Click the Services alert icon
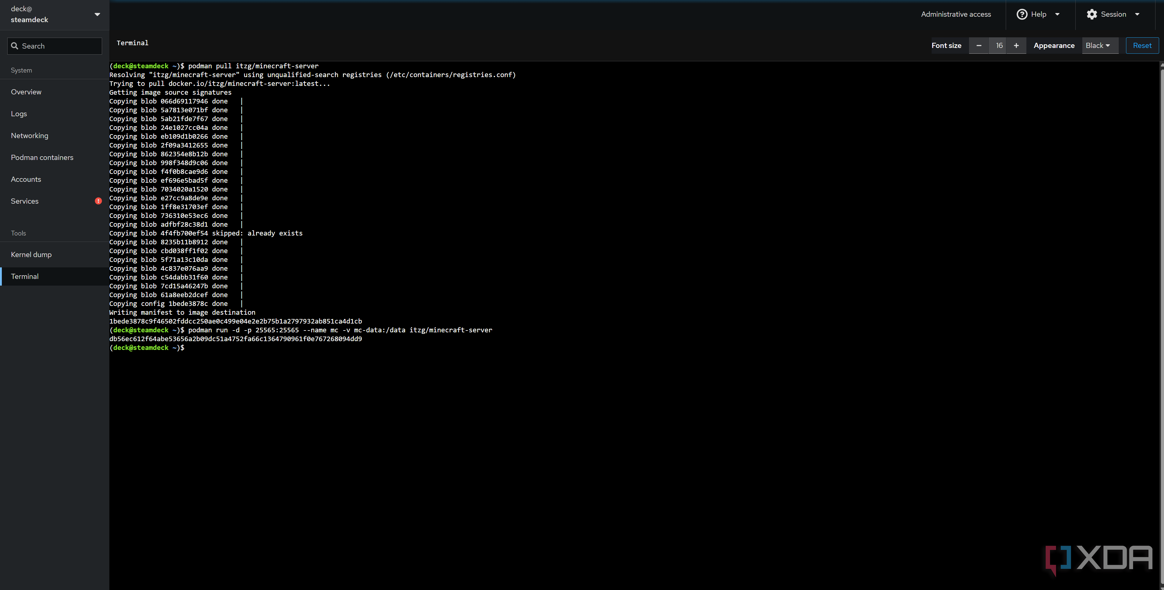The image size is (1164, 590). click(98, 201)
